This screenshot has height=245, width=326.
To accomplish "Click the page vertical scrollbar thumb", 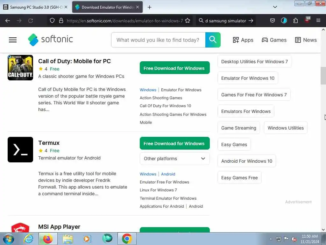I will 323,75.
